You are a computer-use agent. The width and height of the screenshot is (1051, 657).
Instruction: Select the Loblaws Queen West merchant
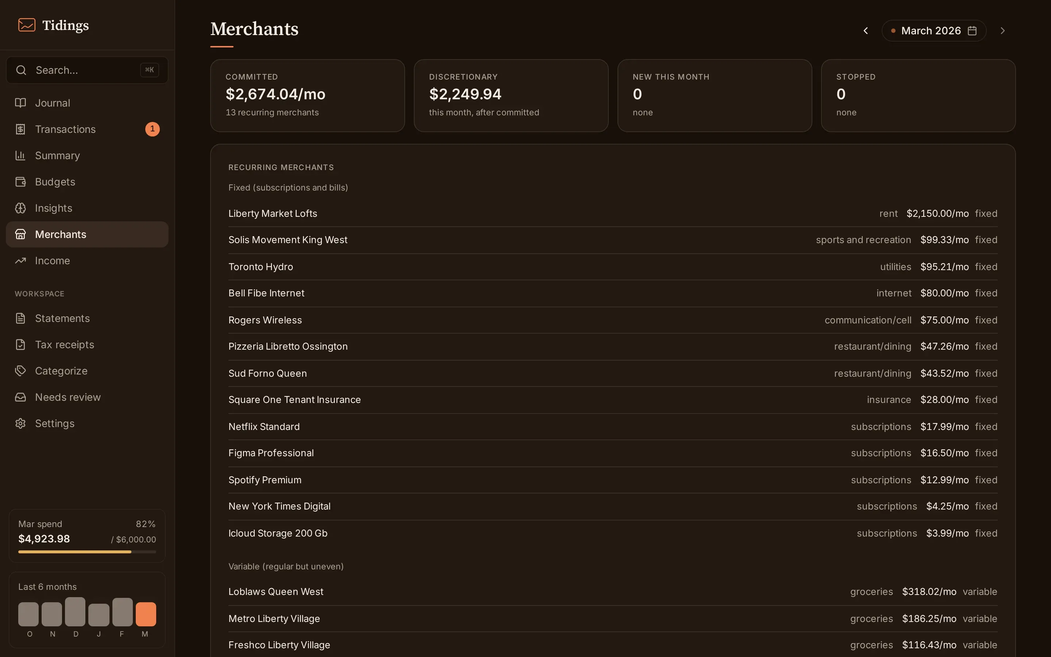[613, 592]
